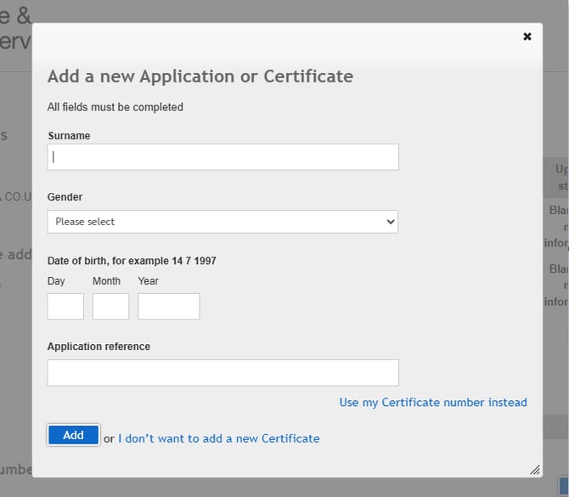Focus the Application reference field
The image size is (569, 497).
tap(223, 373)
